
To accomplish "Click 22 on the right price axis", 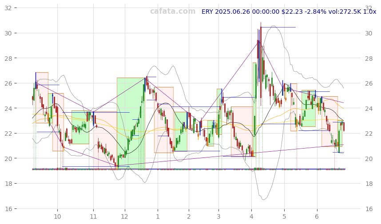I will point(369,134).
